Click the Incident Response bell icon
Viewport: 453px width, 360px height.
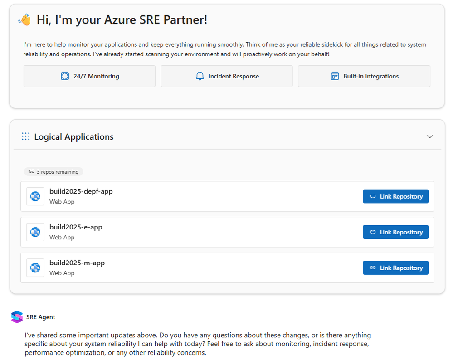click(200, 76)
